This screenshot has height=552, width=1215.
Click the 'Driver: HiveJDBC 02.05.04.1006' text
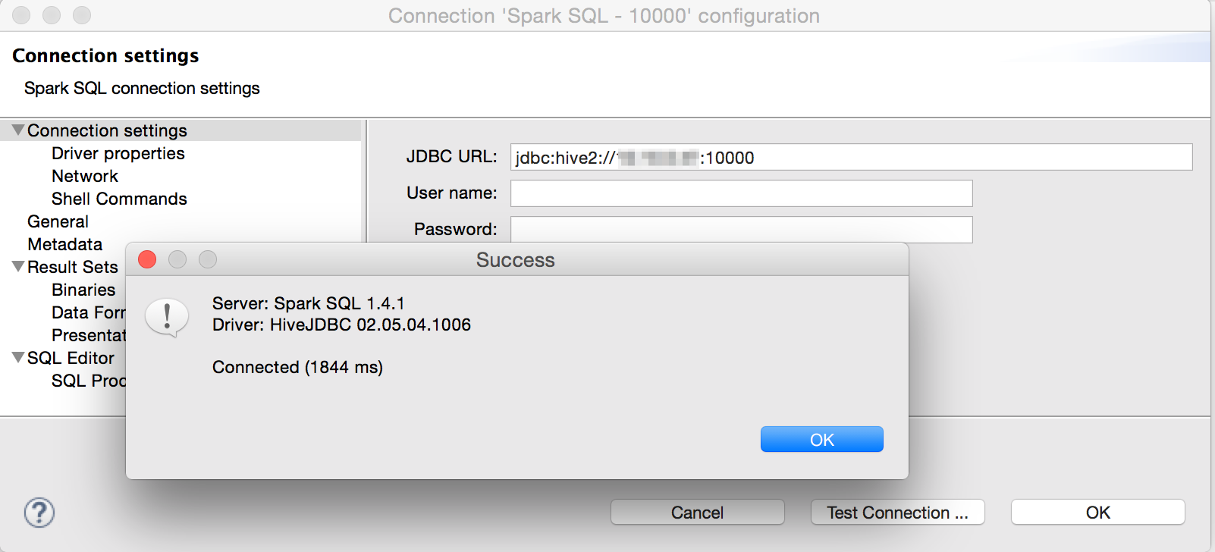(x=341, y=325)
